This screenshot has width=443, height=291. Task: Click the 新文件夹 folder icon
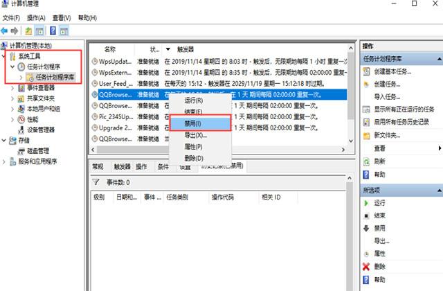[366, 136]
